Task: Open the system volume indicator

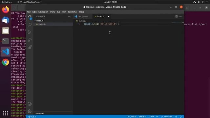Action: pos(199,2)
